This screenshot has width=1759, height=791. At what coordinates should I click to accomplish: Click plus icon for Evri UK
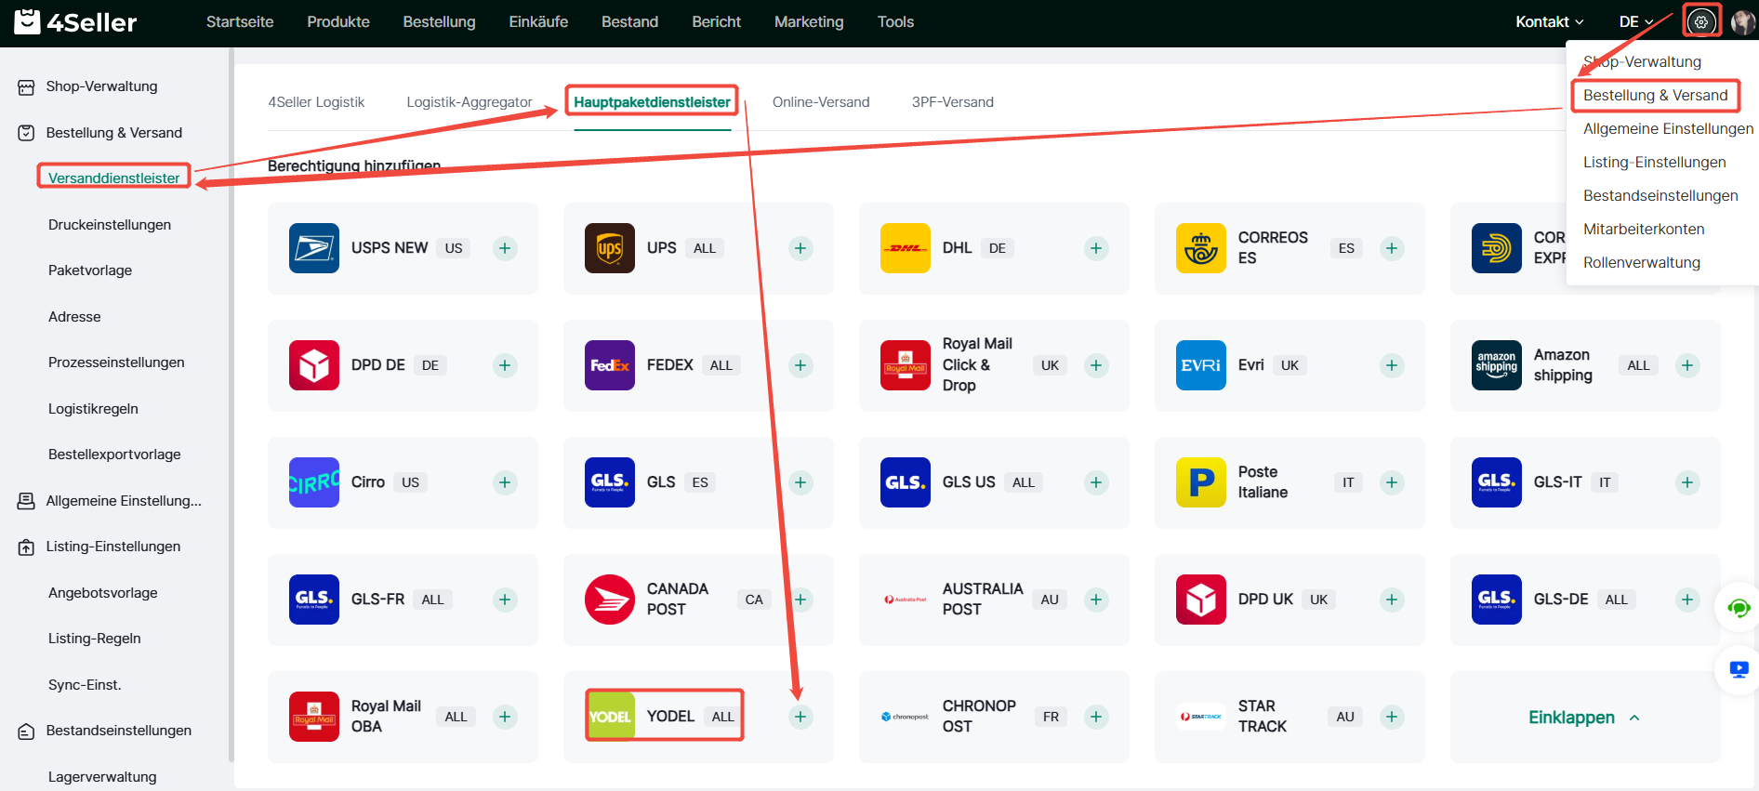point(1392,365)
